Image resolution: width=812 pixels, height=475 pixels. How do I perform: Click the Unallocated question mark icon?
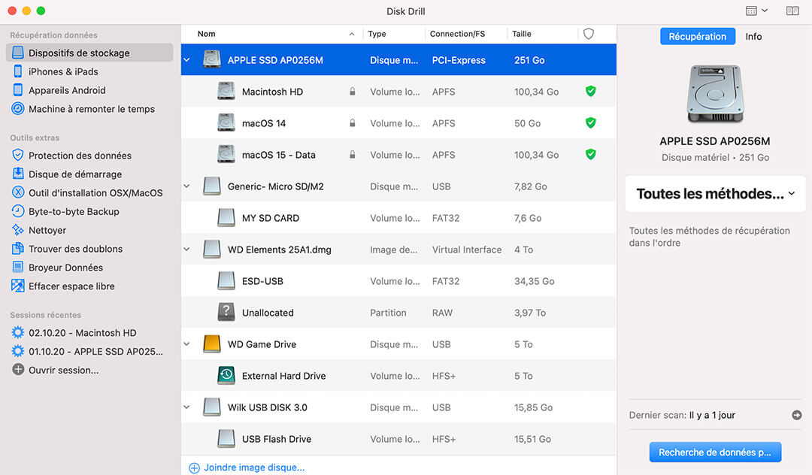(226, 312)
